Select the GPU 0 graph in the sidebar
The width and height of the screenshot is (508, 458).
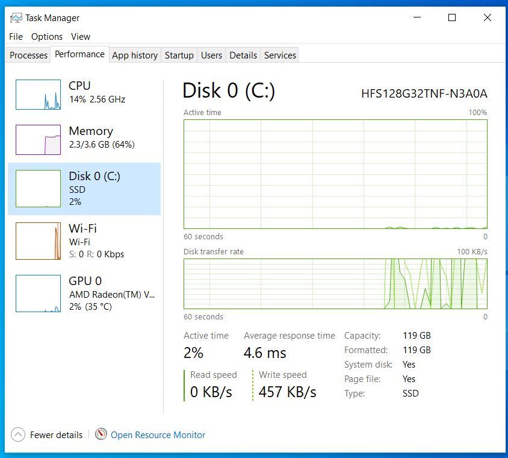pyautogui.click(x=38, y=293)
